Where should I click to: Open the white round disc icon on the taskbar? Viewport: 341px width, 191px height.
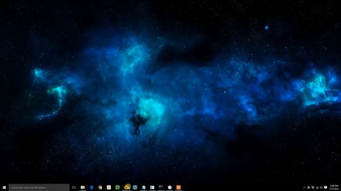tap(169, 187)
